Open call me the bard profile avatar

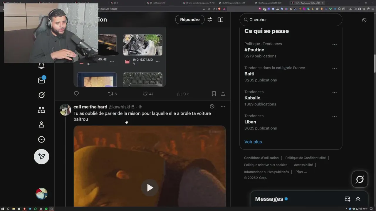[x=65, y=110]
